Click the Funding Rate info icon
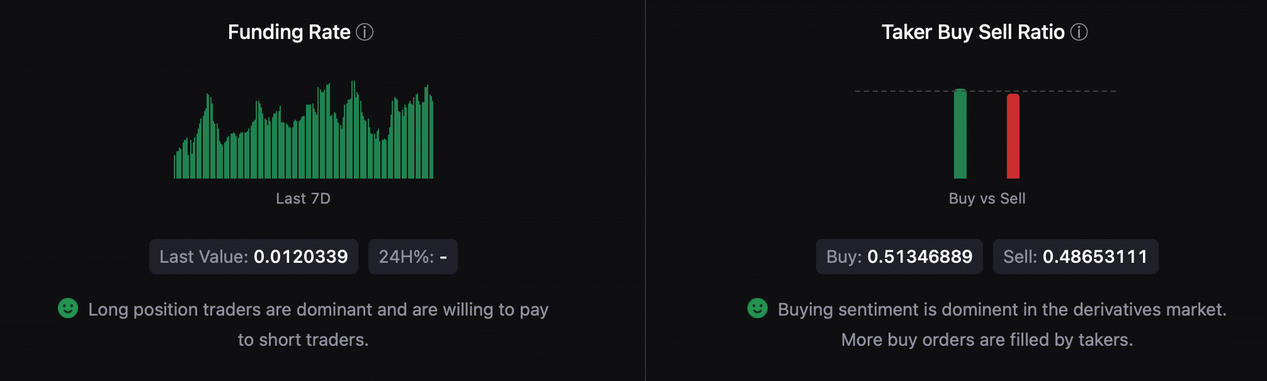1267x381 pixels. [365, 32]
